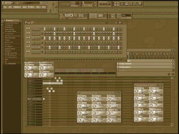Turn the phaser wet knob
Screen dimensions: 179x134
tap(94, 120)
